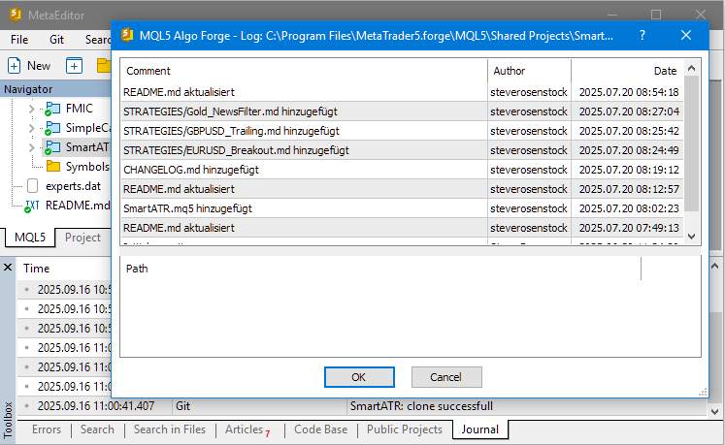Click the New file icon in MetaEditor toolbar
725x445 pixels.
click(x=14, y=66)
